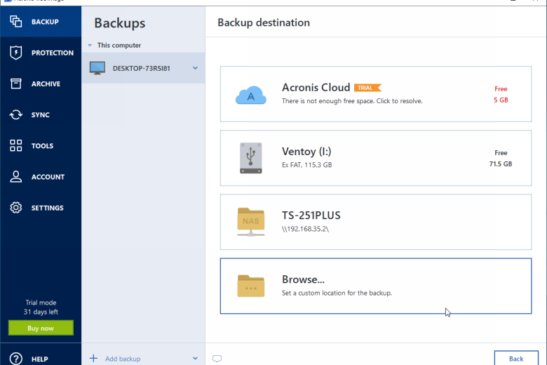Click the '\\192.168.35.2\' address text
The width and height of the screenshot is (547, 365).
click(305, 229)
